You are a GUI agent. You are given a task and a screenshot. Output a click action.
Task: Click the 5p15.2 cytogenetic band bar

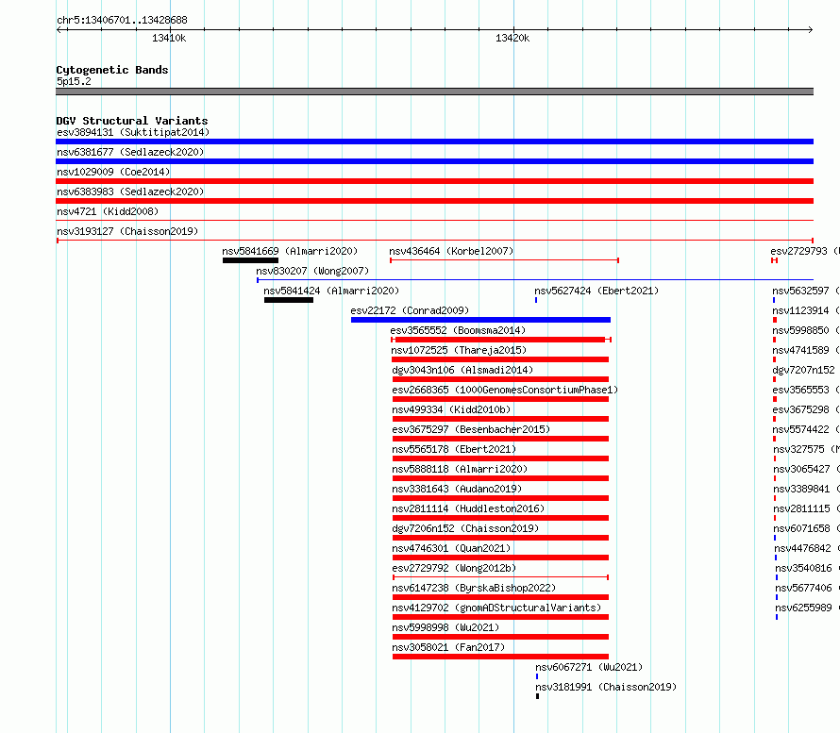(x=434, y=92)
